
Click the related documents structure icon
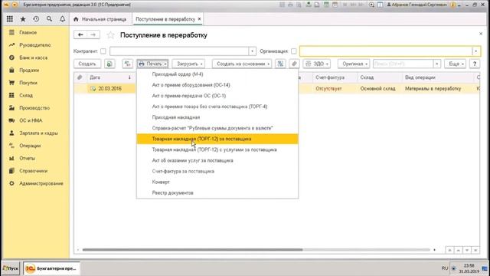(x=280, y=64)
